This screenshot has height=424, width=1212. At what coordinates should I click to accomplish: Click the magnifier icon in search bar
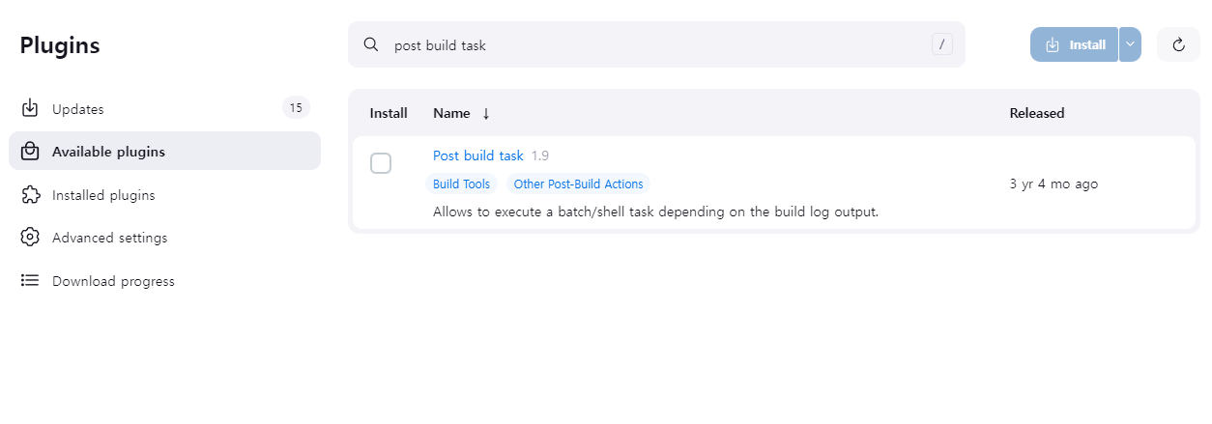click(x=370, y=44)
